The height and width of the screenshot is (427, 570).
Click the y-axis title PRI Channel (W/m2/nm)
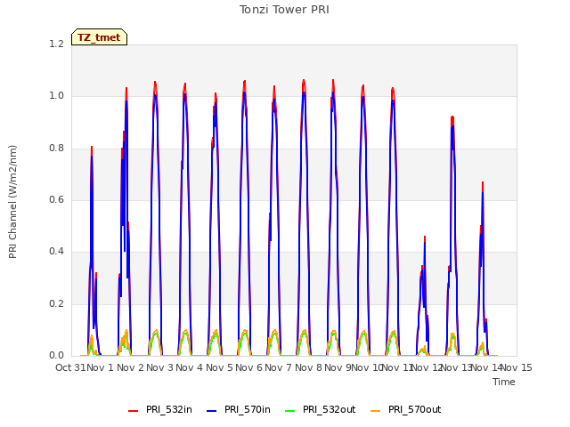point(12,202)
